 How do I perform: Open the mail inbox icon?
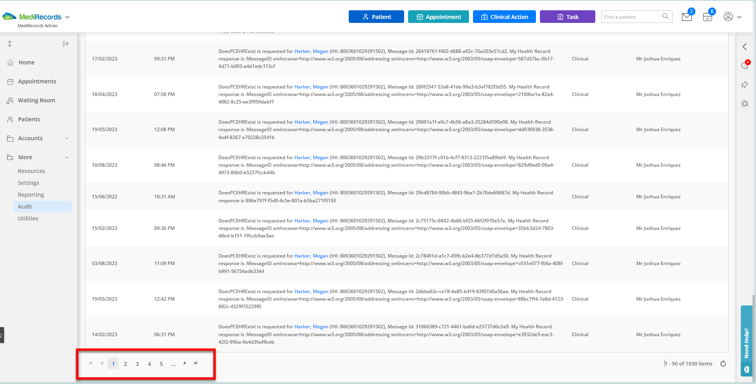click(x=687, y=17)
